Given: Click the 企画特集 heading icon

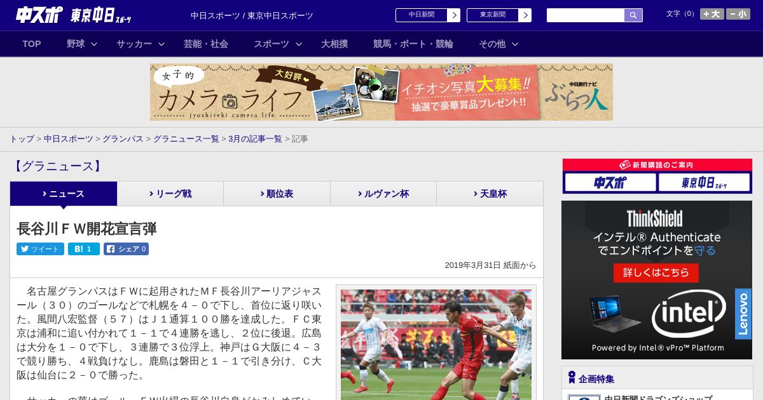Looking at the screenshot, I should click(x=572, y=378).
